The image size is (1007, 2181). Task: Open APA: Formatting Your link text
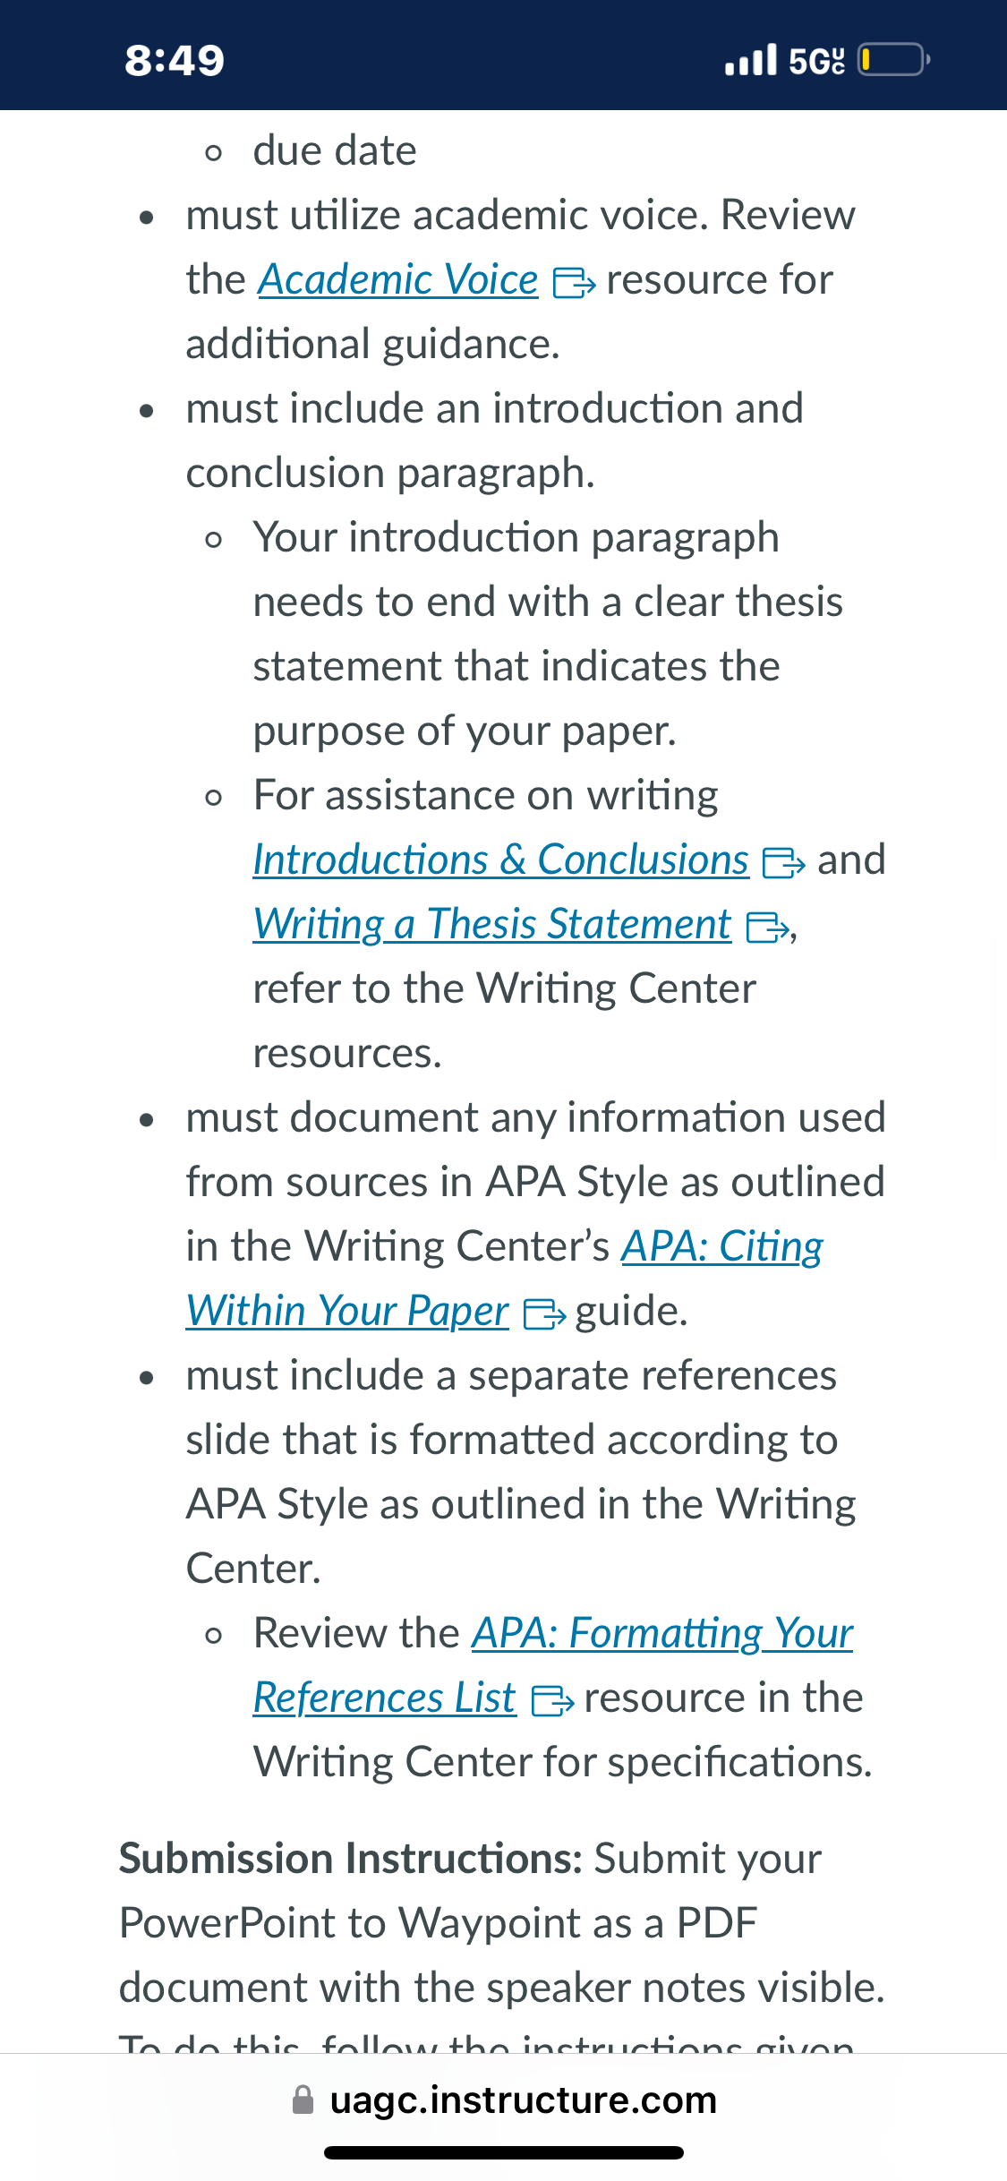(x=662, y=1633)
